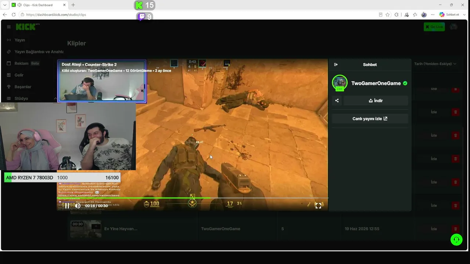Open Copilot via Sohbet et button
Viewport: 470px width, 264px height.
click(x=449, y=15)
